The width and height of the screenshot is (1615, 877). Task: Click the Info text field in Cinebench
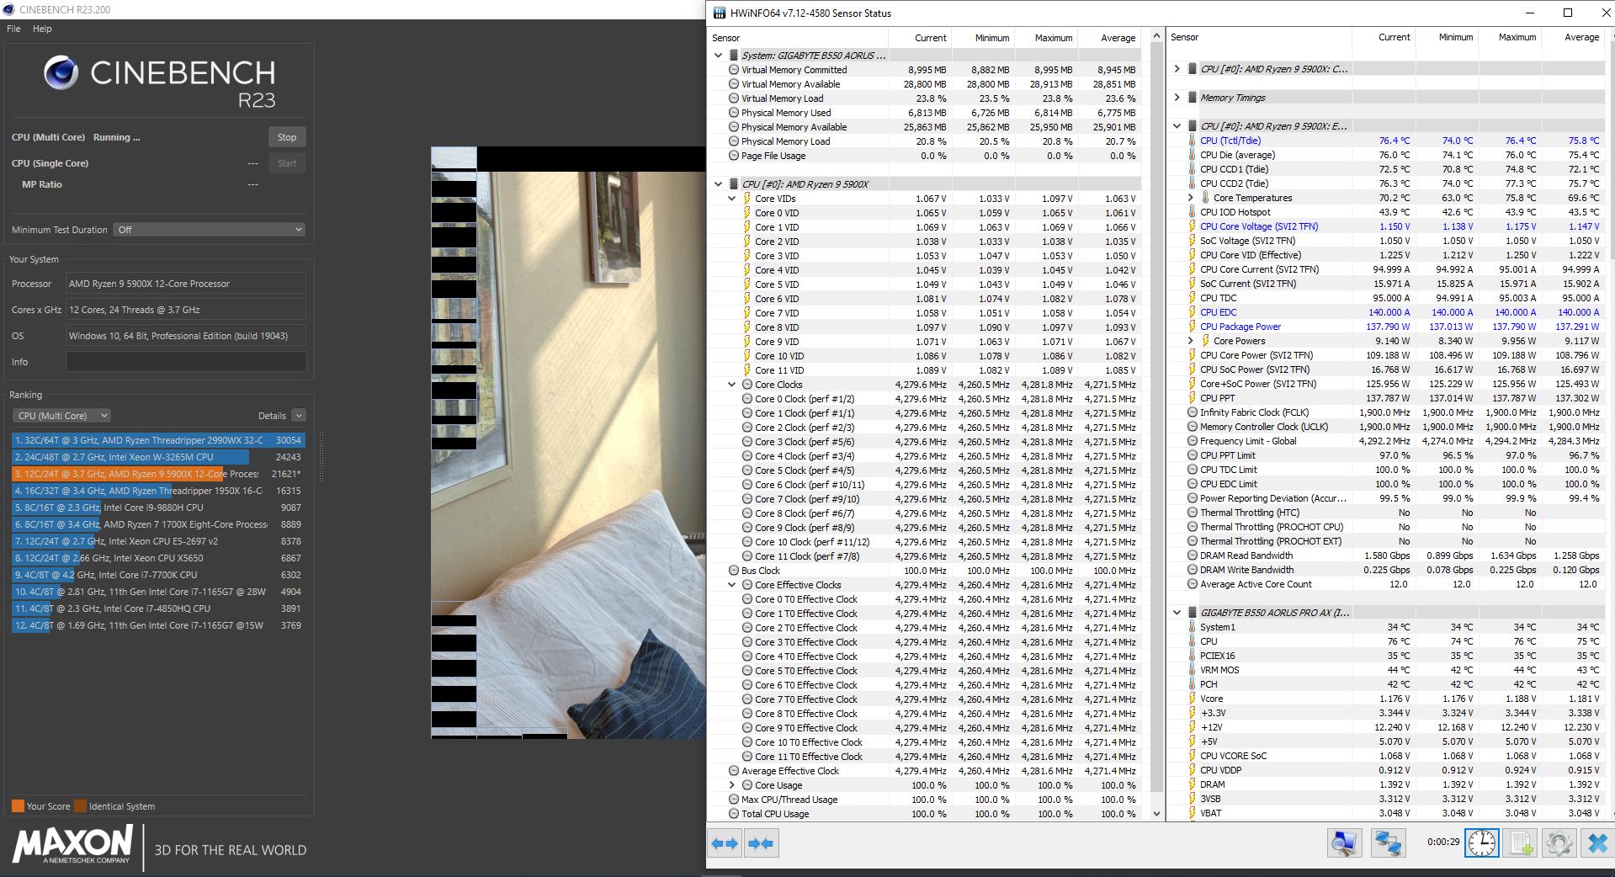pos(186,362)
